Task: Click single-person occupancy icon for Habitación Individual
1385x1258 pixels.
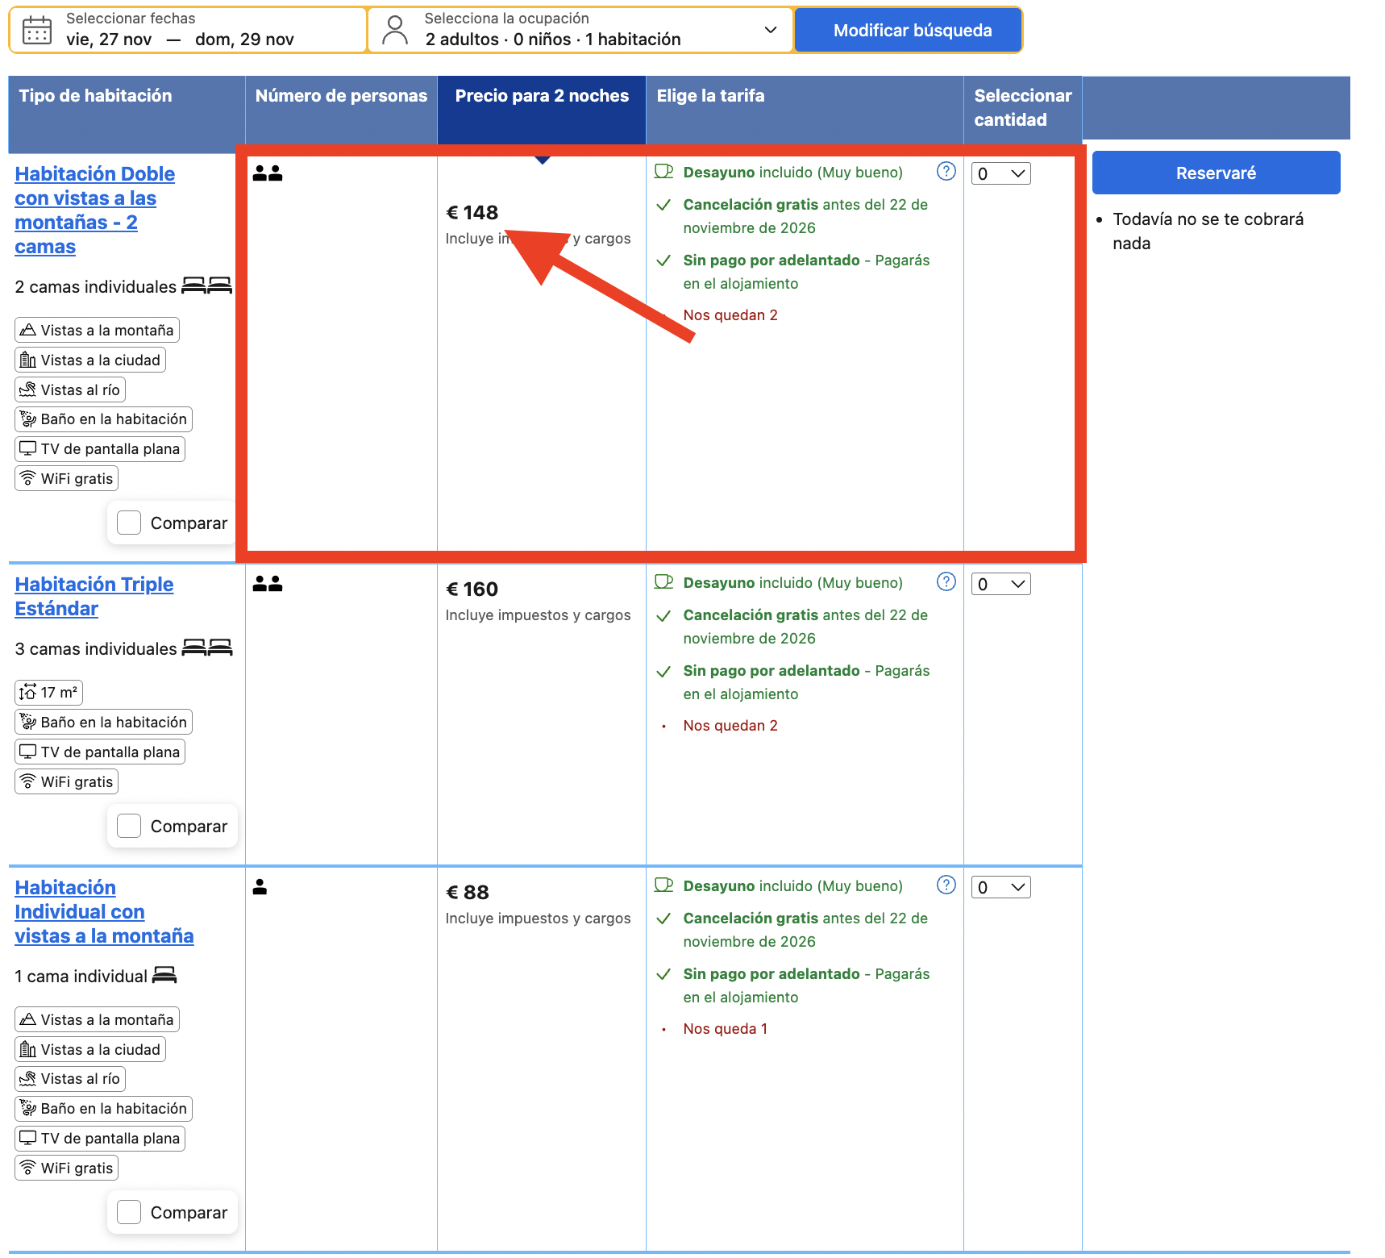Action: click(x=260, y=886)
